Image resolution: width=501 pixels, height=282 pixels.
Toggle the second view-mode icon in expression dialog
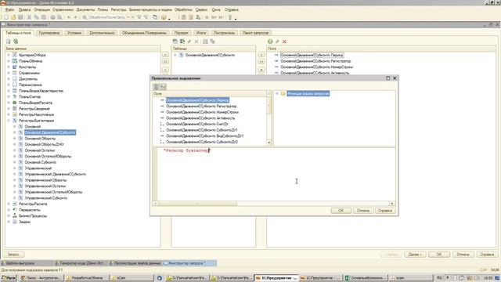pos(164,87)
